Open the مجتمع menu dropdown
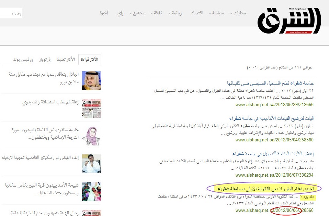 [137, 13]
